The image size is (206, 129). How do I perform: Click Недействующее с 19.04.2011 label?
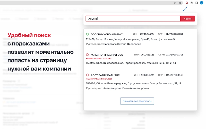point(99,79)
